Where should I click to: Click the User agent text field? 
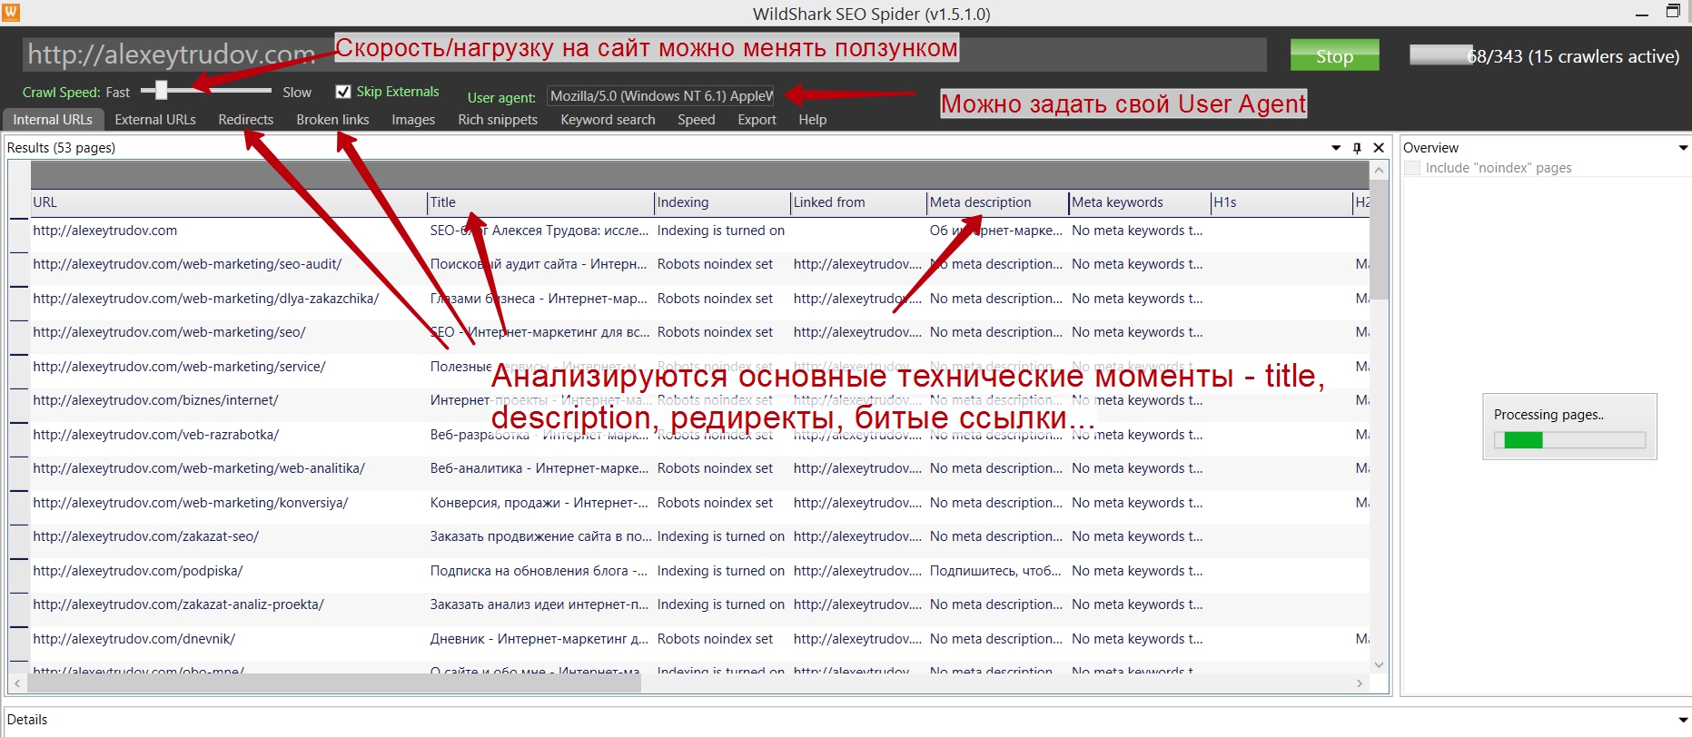click(x=661, y=96)
